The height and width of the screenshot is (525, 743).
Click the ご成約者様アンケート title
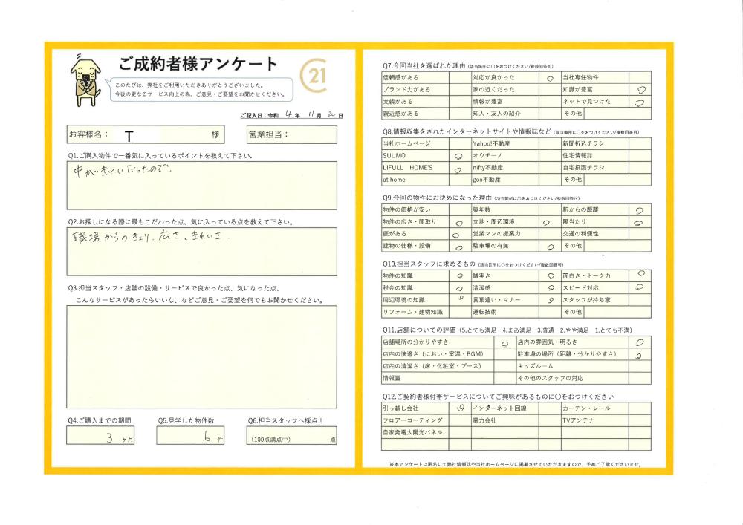click(198, 64)
